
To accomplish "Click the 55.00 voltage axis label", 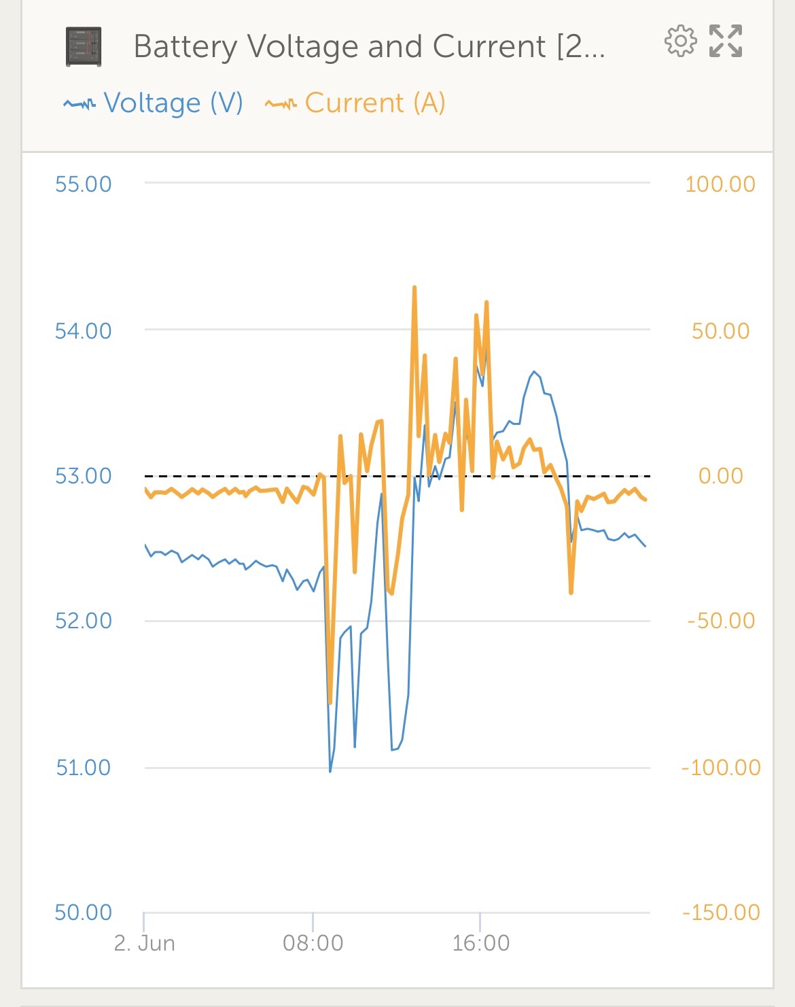I will [x=83, y=184].
